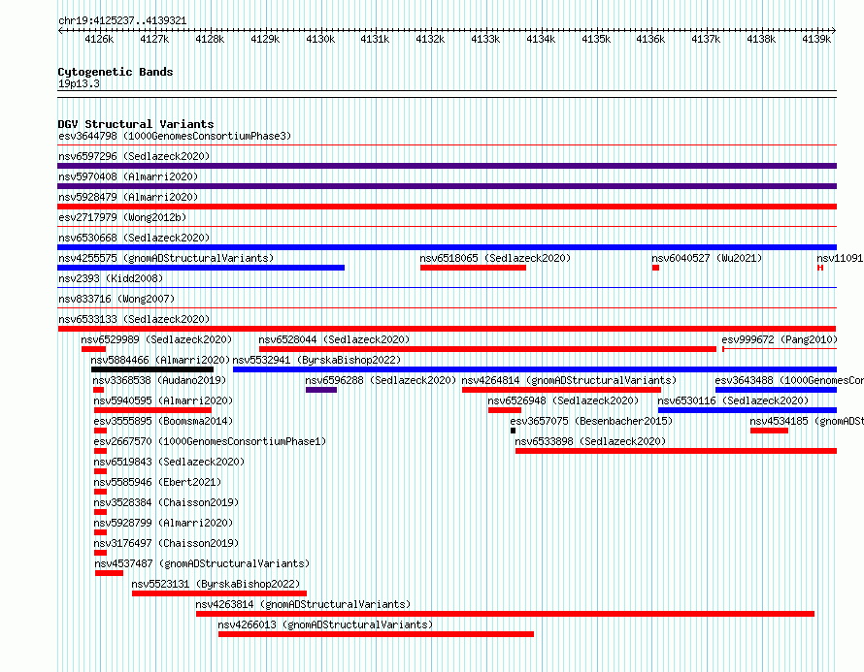The image size is (864, 672).
Task: Select the nsv6529989 red bar
Action: [x=93, y=349]
